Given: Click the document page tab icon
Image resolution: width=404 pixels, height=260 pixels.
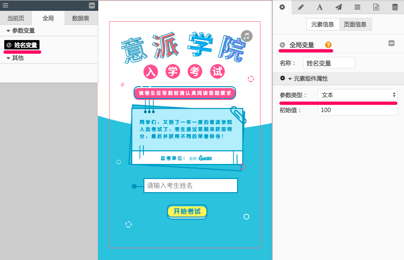Looking at the screenshot, I should pyautogui.click(x=376, y=7).
